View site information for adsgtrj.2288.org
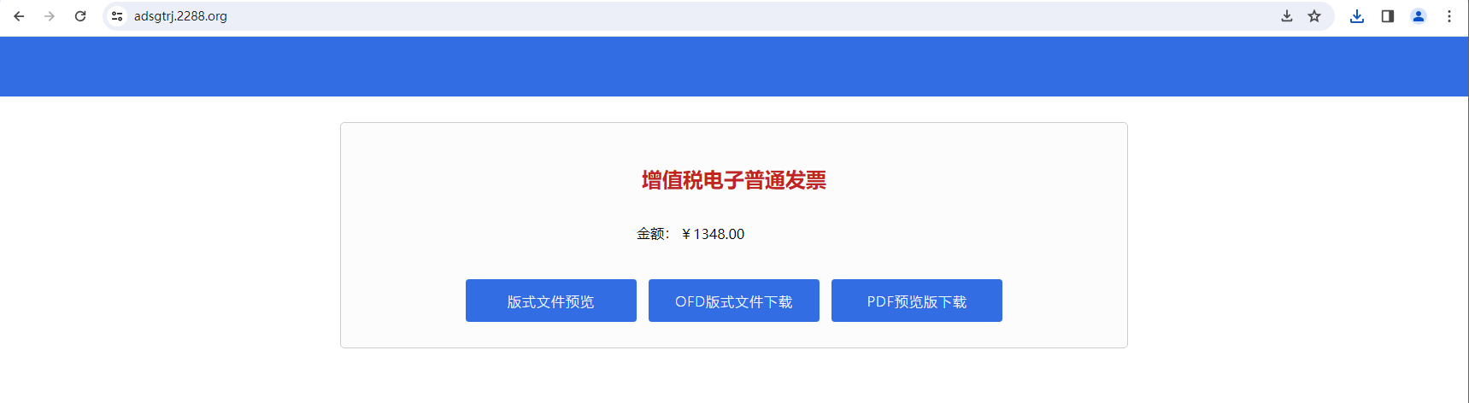The width and height of the screenshot is (1469, 403). (117, 16)
